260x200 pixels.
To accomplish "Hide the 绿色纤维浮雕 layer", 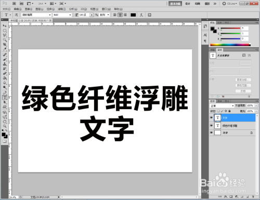I will pyautogui.click(x=212, y=125).
